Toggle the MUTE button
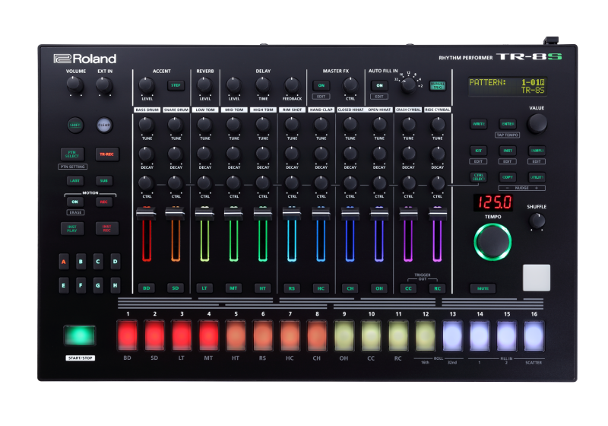608x426 pixels. 483,288
